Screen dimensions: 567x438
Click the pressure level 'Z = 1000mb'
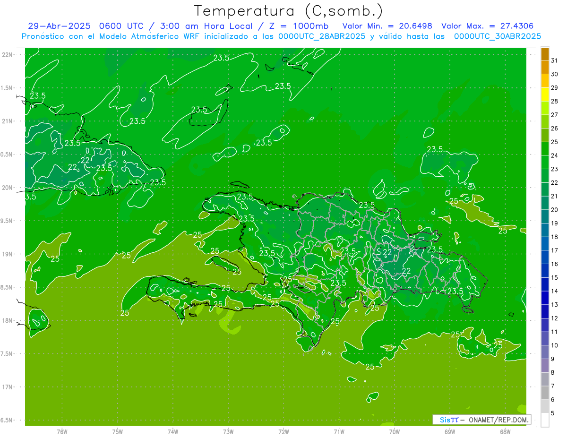(x=295, y=26)
